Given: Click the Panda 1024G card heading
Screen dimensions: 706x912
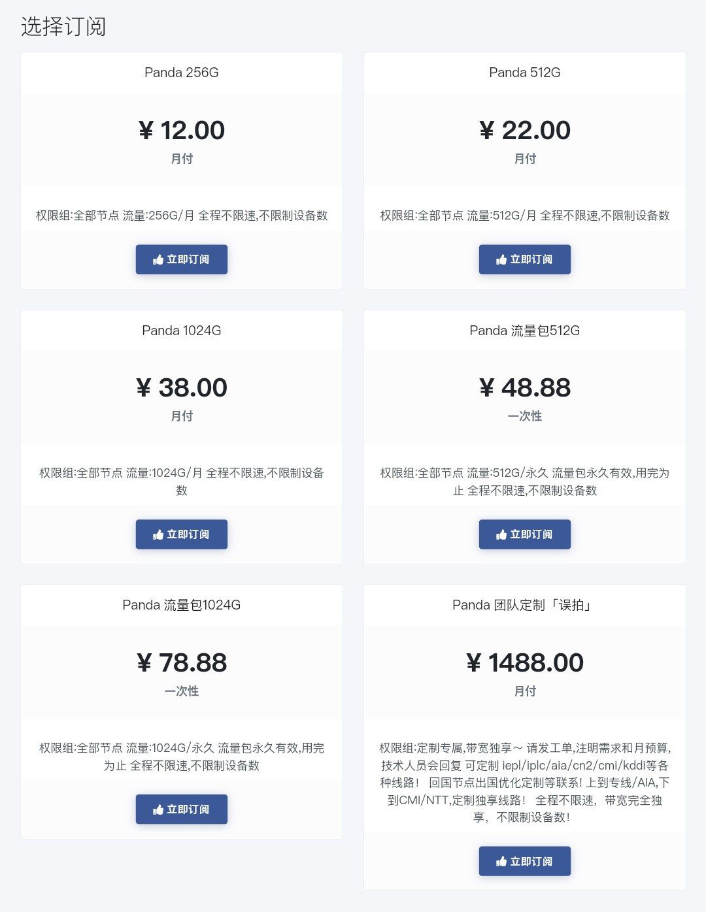Looking at the screenshot, I should click(182, 331).
